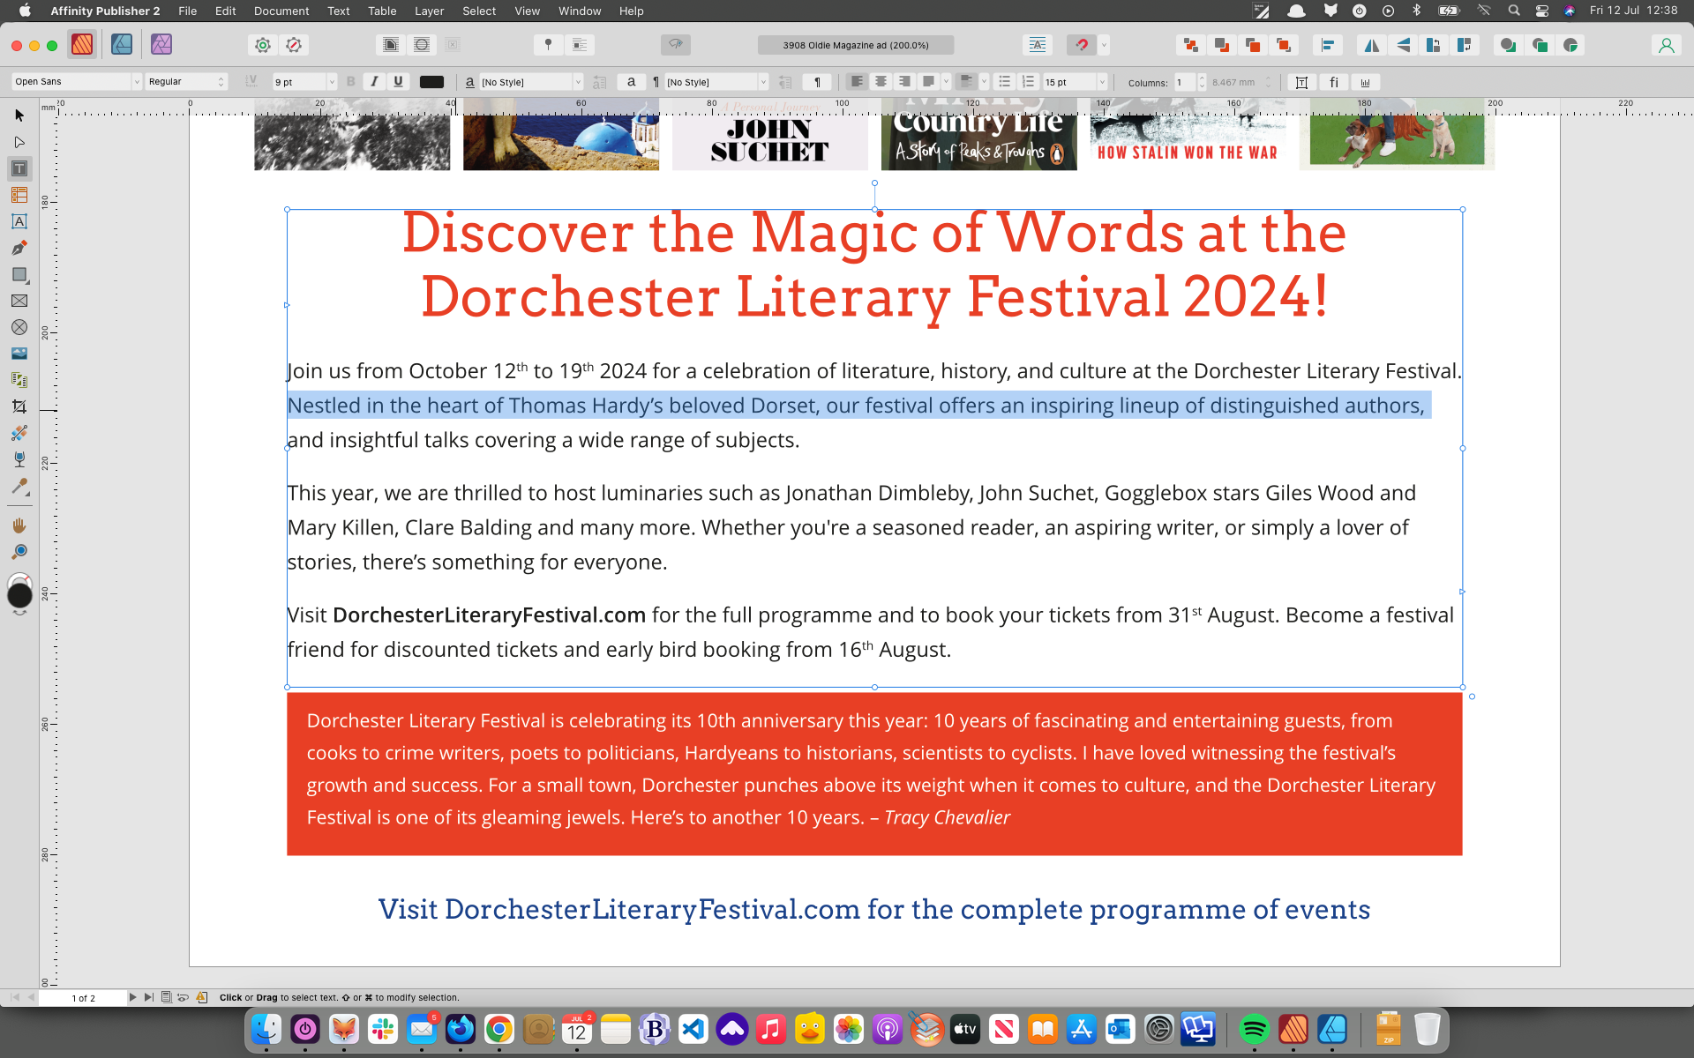Select the Pen tool
The width and height of the screenshot is (1694, 1058).
(19, 248)
